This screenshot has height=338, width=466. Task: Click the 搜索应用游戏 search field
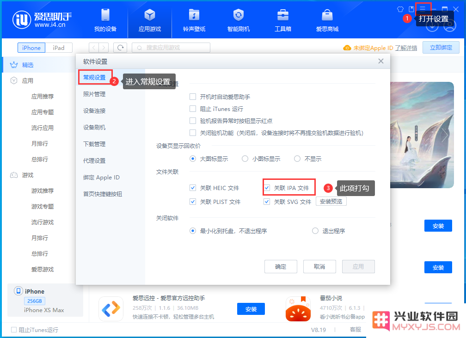point(171,48)
